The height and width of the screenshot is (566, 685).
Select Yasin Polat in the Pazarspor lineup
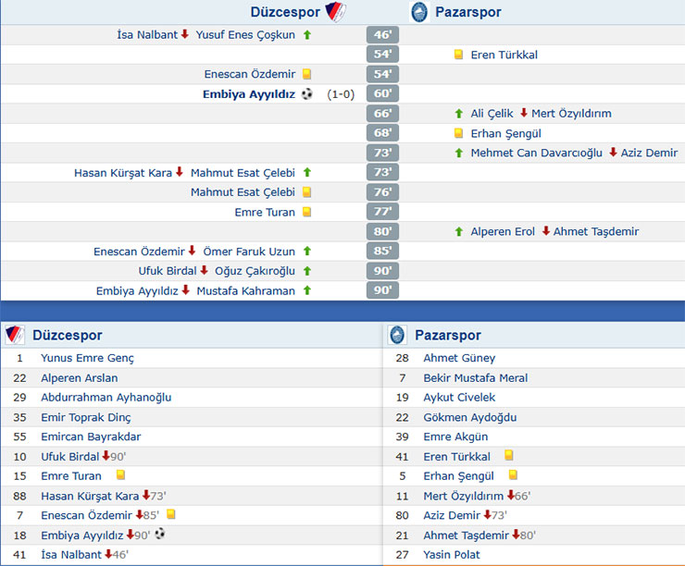[454, 555]
